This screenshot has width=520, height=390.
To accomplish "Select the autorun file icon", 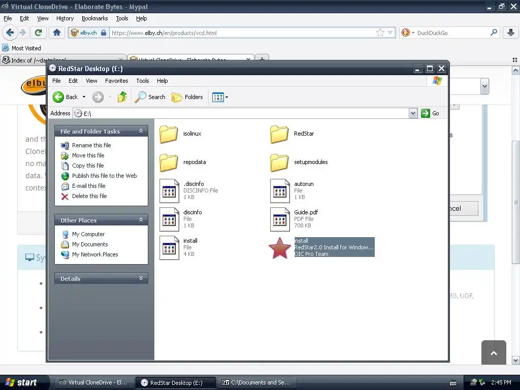I will point(280,191).
